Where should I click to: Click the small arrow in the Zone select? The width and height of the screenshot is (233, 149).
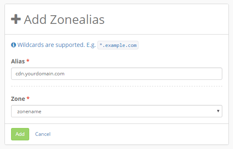click(x=218, y=111)
